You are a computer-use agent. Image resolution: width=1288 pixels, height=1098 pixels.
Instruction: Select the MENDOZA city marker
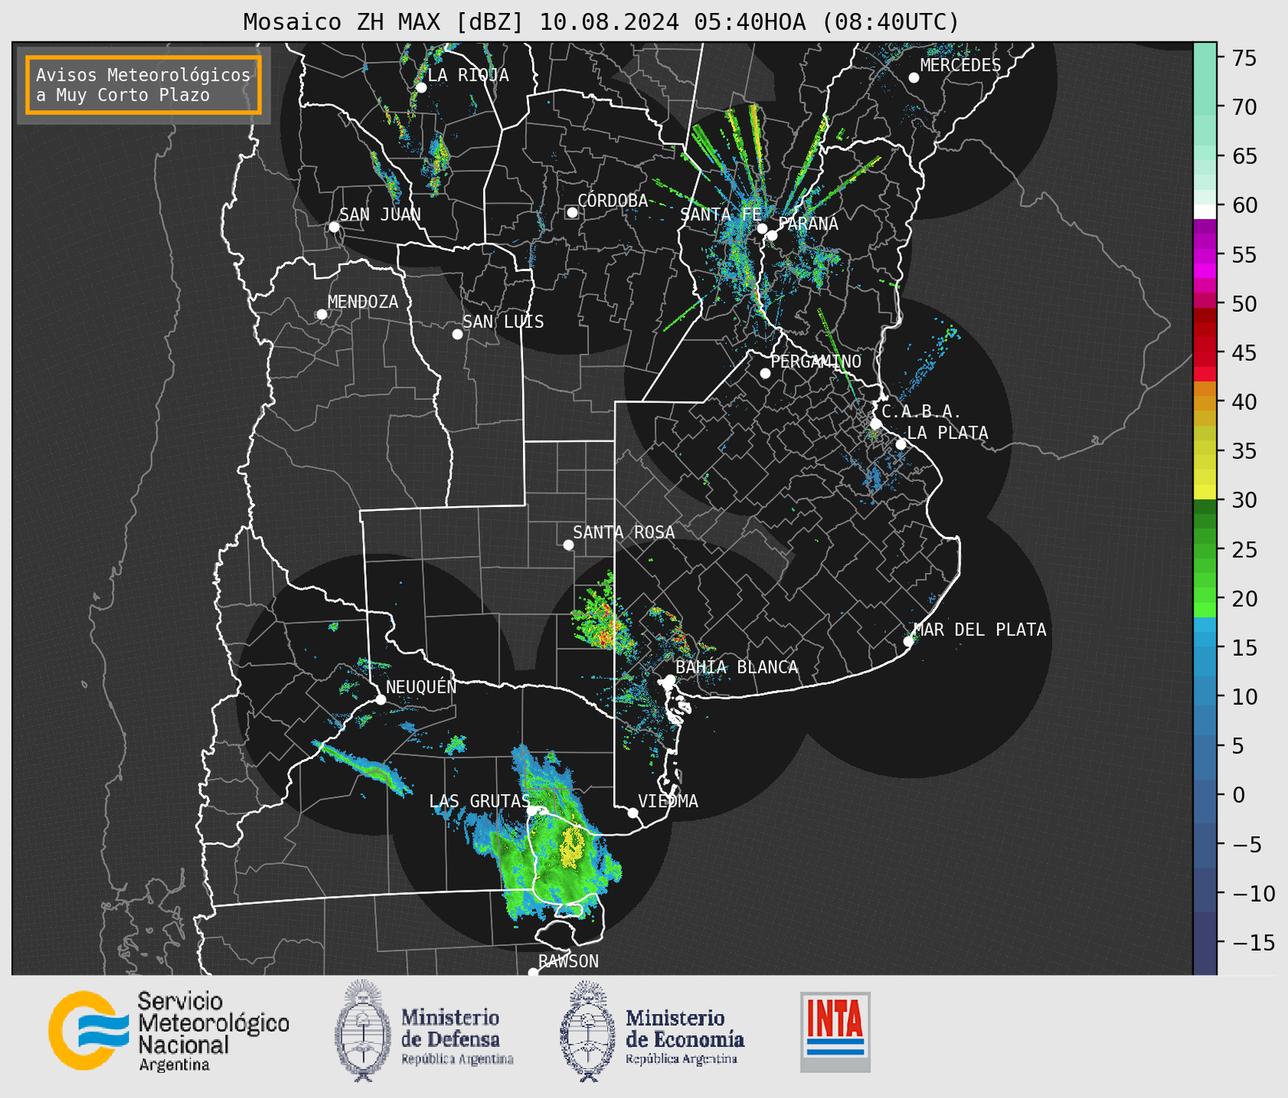click(322, 315)
